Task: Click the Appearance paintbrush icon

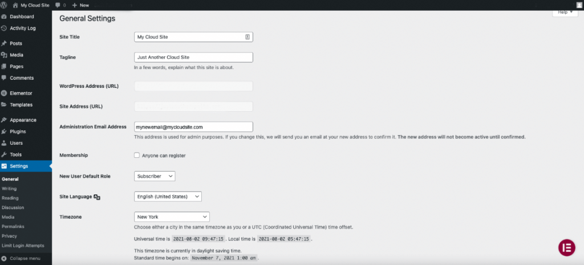Action: coord(4,120)
